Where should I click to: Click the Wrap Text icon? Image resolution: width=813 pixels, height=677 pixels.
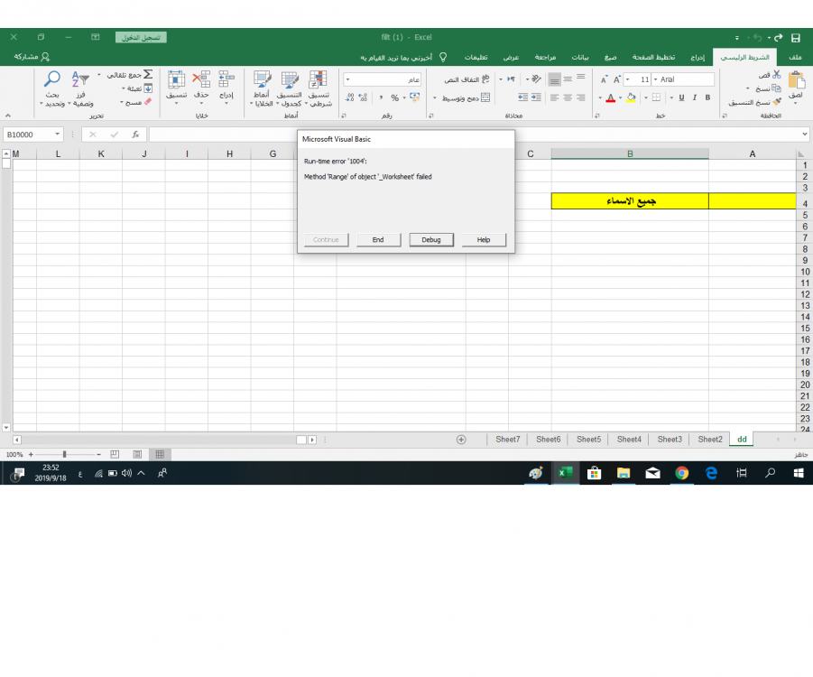pos(485,79)
